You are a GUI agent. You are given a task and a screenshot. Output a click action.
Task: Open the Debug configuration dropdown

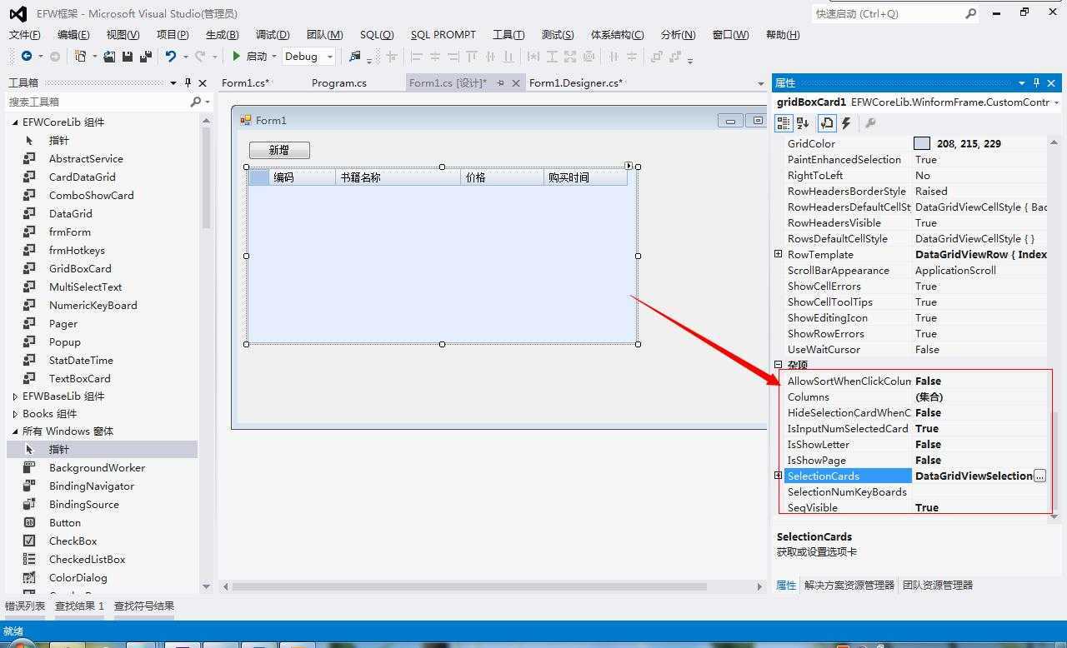tap(330, 57)
